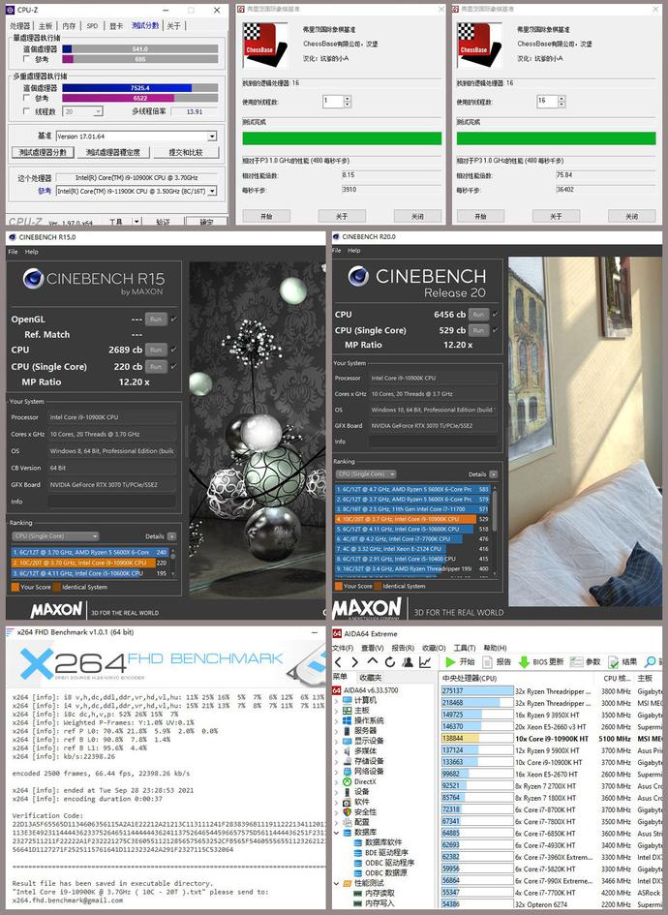Select DirectX Xbox icon in AIDA64 tree
668x915 pixels.
348,781
